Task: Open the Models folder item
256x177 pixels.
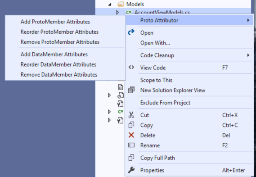Action: tap(135, 4)
